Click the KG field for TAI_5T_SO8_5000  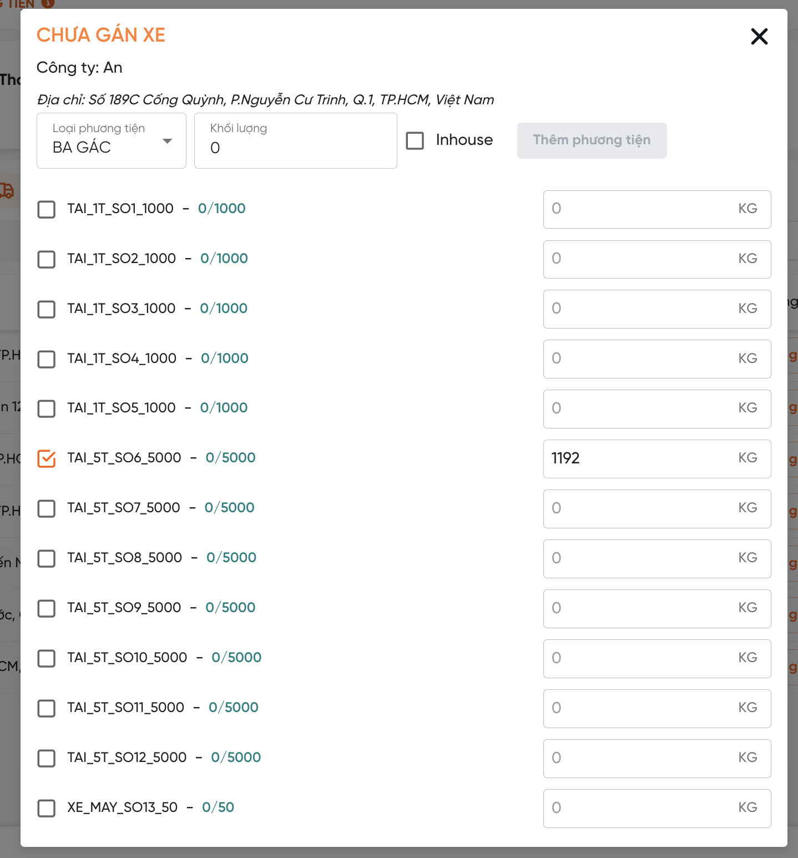click(x=657, y=559)
